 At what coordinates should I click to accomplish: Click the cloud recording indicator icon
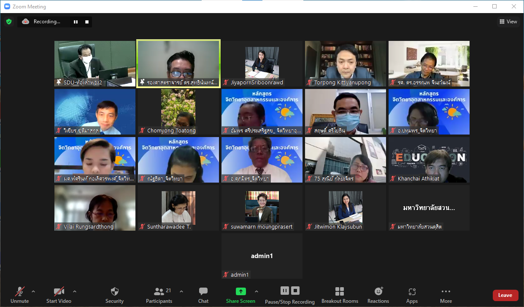click(25, 22)
